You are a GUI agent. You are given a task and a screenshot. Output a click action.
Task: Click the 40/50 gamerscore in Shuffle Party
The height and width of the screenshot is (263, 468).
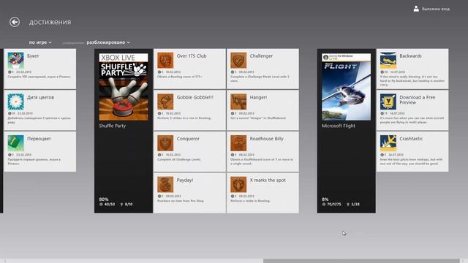(107, 205)
